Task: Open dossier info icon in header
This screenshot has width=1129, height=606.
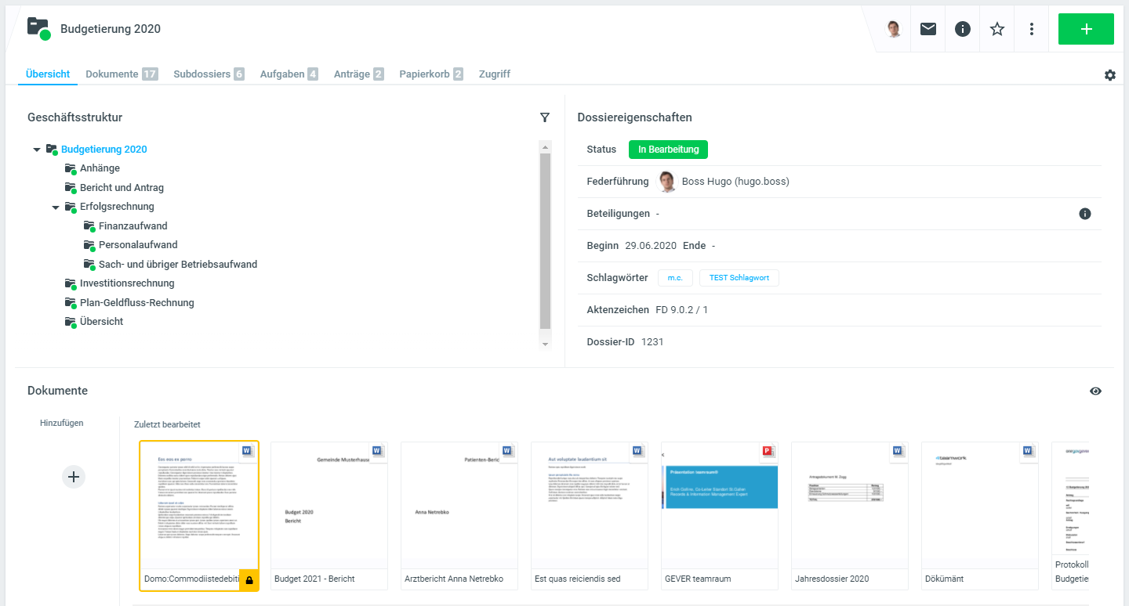Action: 963,29
